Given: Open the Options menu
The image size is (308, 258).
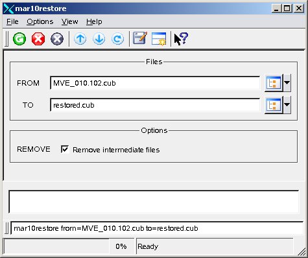Looking at the screenshot, I should point(40,21).
